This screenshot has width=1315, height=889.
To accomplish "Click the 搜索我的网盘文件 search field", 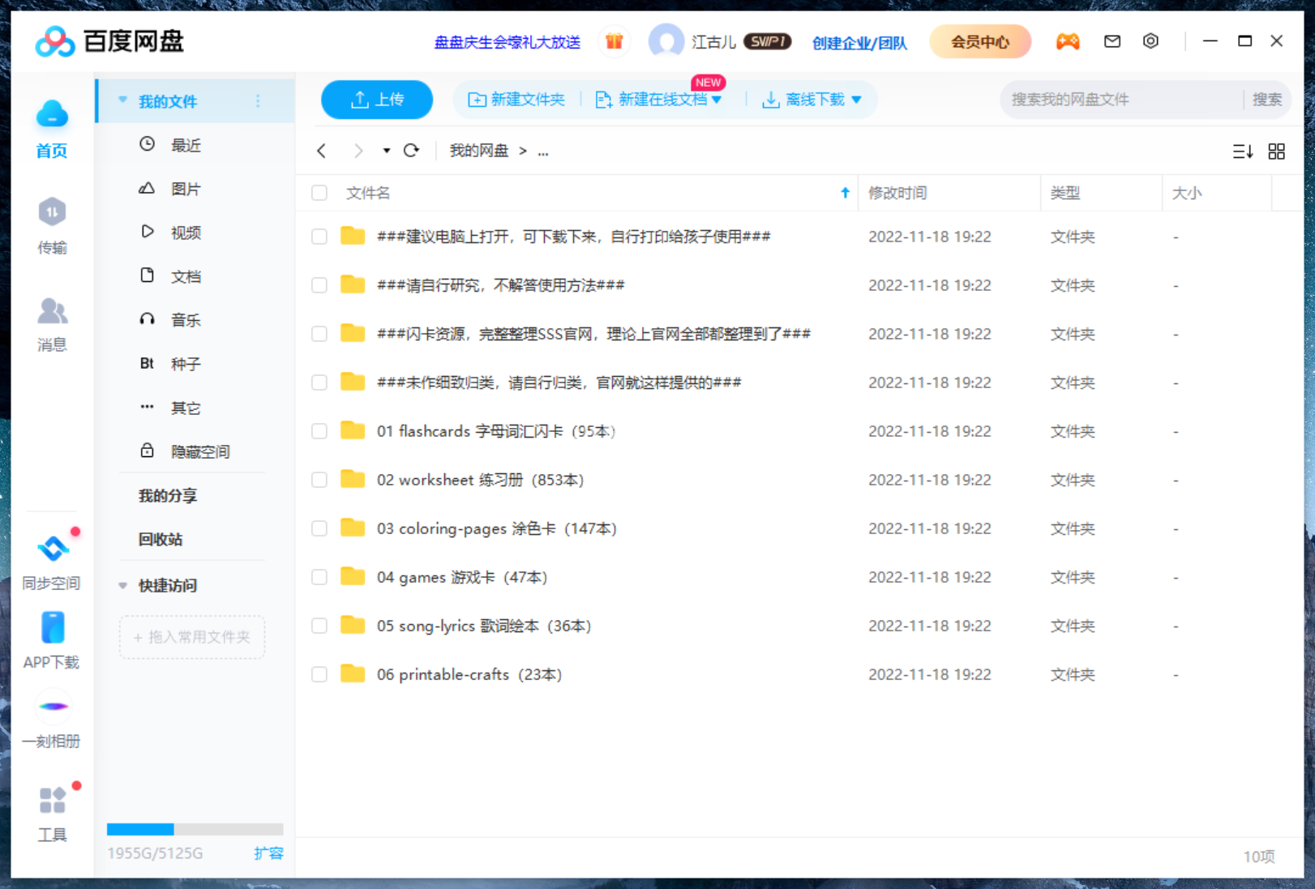I will [1122, 100].
